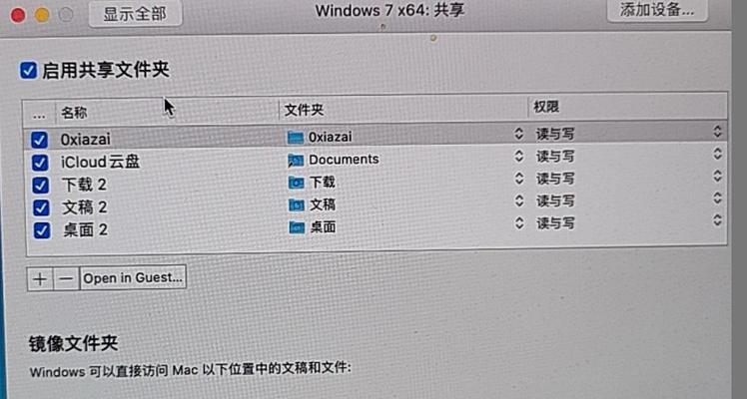
Task: Close the window with red button
Action: click(18, 15)
